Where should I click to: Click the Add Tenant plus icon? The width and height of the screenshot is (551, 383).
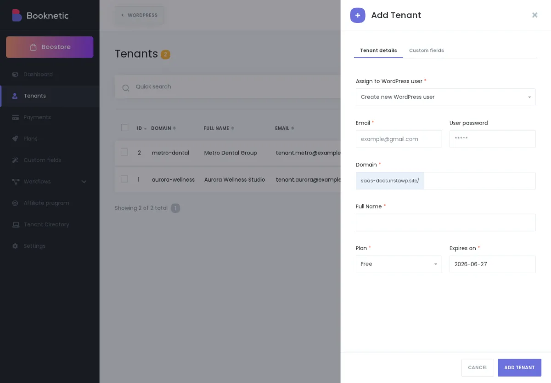(x=358, y=15)
